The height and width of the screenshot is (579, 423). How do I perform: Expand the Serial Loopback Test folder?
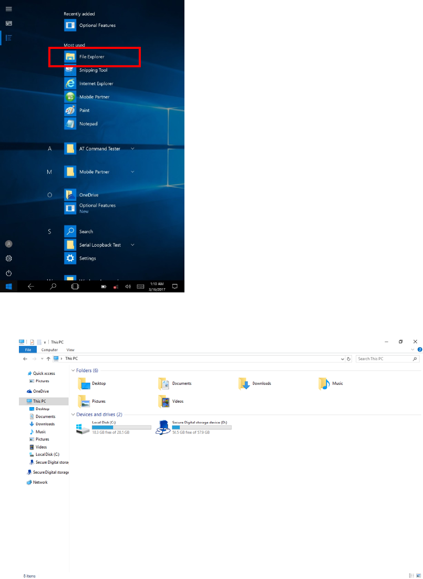(x=132, y=245)
